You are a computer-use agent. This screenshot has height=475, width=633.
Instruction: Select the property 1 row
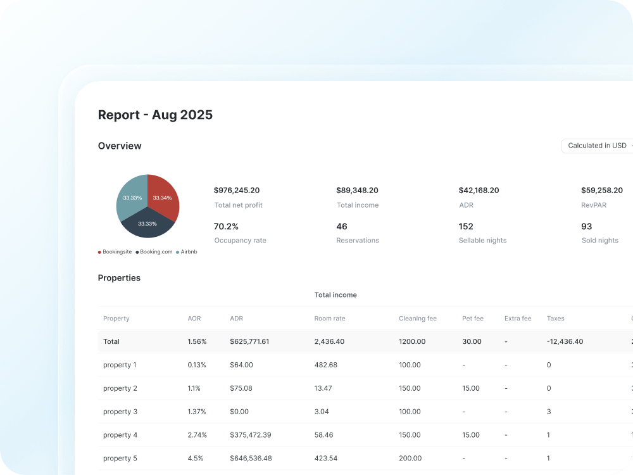click(120, 365)
